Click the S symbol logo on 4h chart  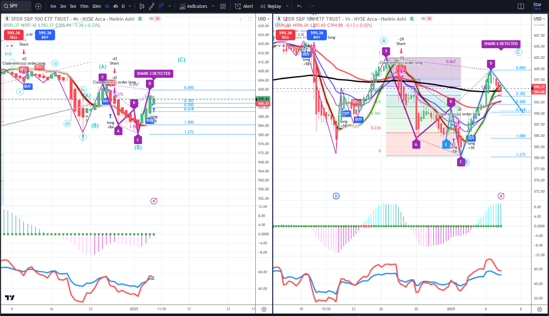tap(7, 19)
